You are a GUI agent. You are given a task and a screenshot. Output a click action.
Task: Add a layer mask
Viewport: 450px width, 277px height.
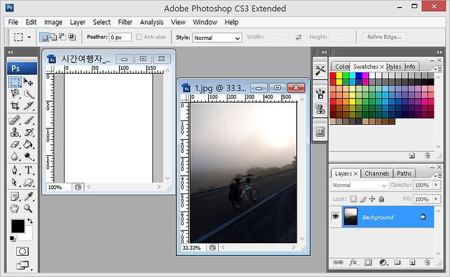pos(368,262)
